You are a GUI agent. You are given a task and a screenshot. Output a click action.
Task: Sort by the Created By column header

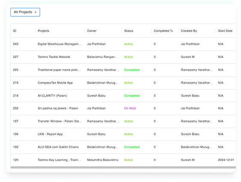click(189, 31)
